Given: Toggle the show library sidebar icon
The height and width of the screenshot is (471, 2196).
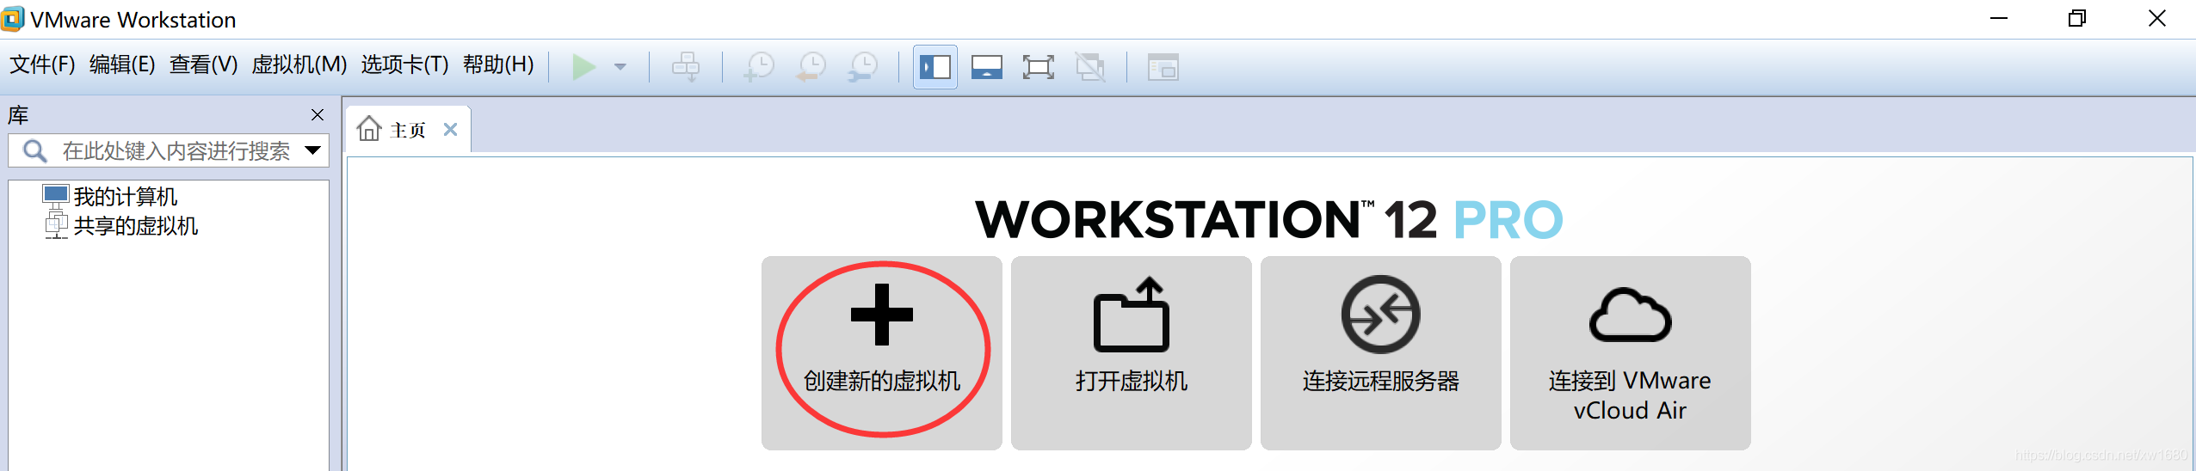Looking at the screenshot, I should [x=935, y=67].
